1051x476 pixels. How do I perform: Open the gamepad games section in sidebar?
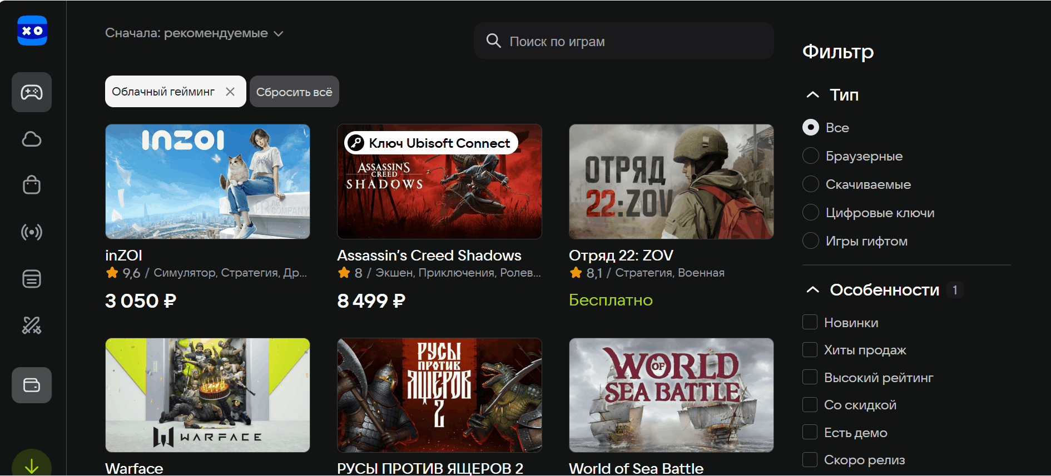[32, 92]
